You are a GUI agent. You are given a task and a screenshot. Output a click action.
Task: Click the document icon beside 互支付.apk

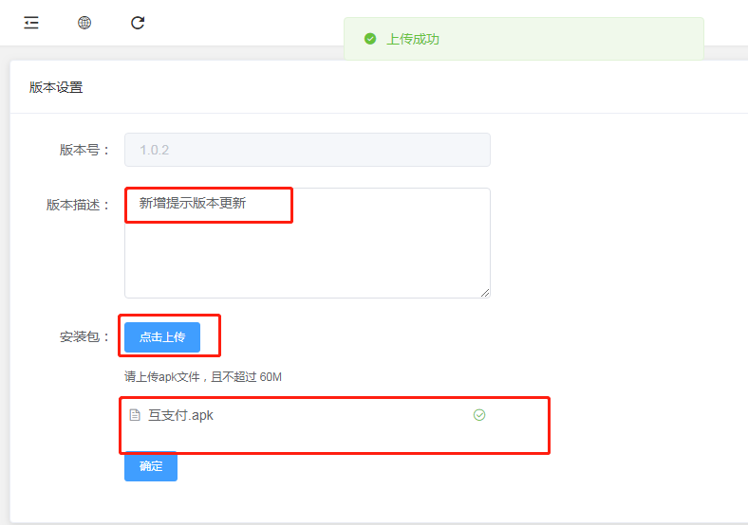click(135, 415)
